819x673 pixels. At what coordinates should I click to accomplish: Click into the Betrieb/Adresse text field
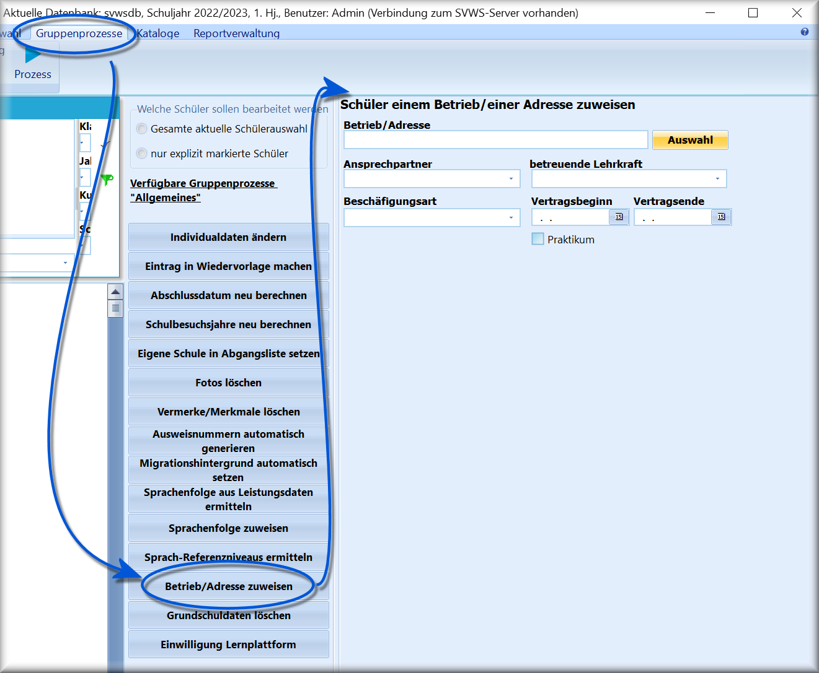tap(496, 140)
